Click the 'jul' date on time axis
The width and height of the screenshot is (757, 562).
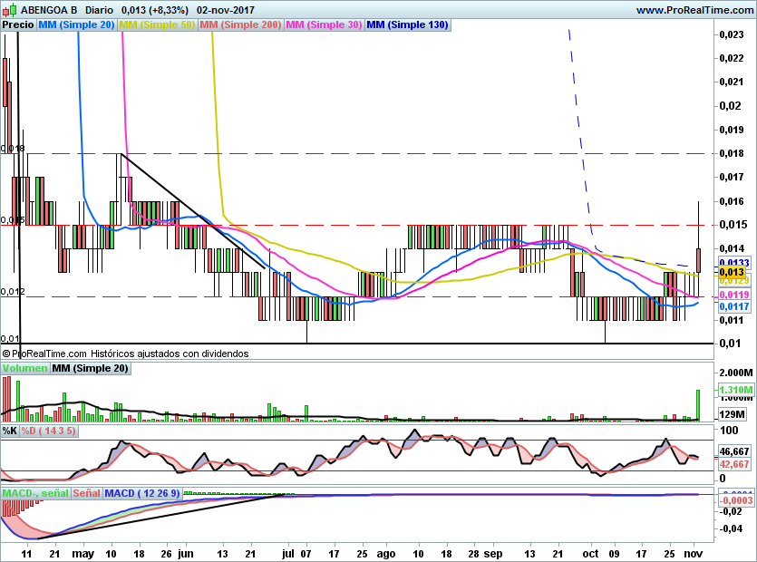[x=289, y=552]
